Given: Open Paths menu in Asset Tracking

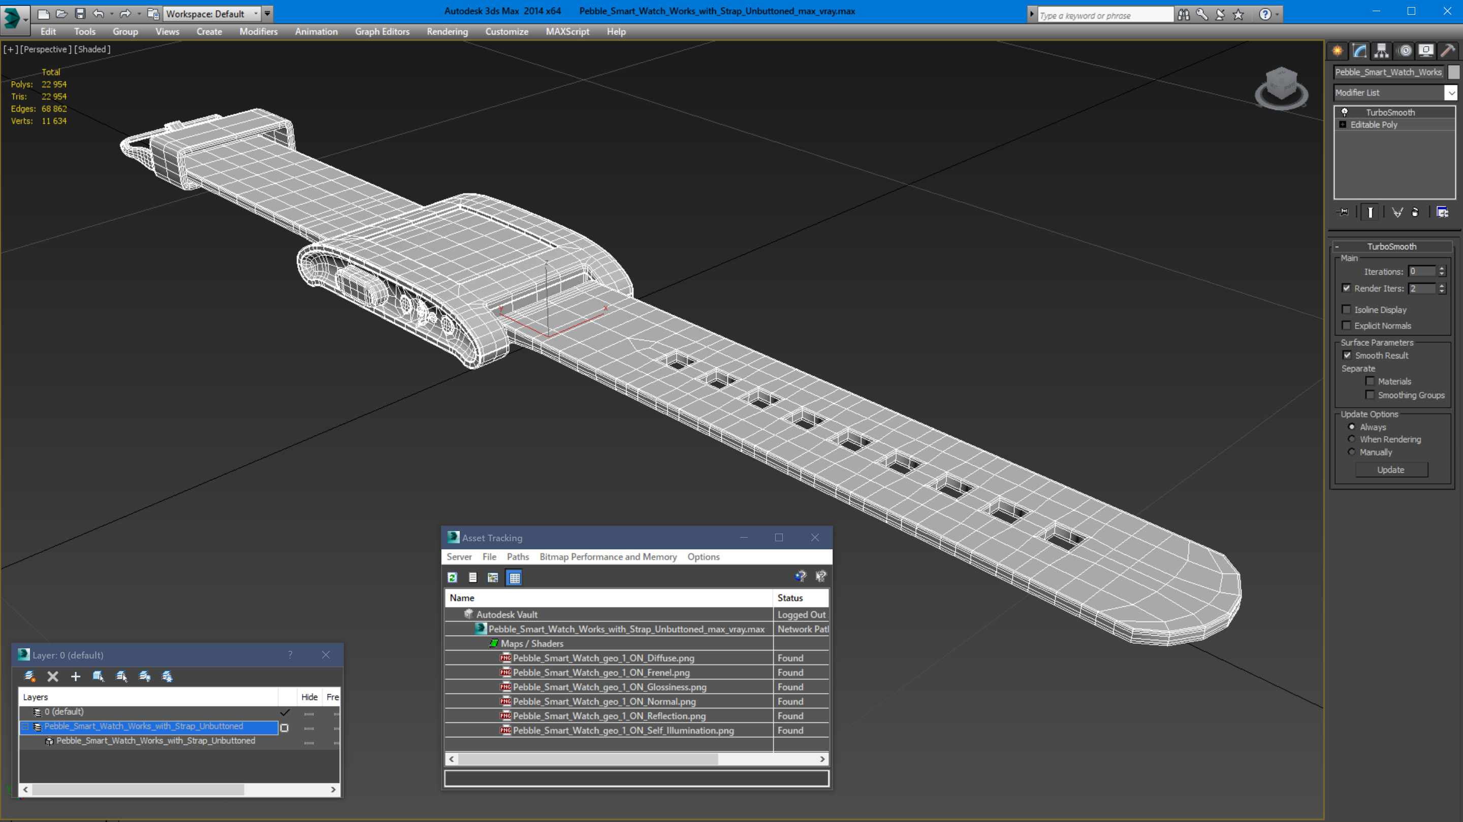Looking at the screenshot, I should (x=518, y=556).
